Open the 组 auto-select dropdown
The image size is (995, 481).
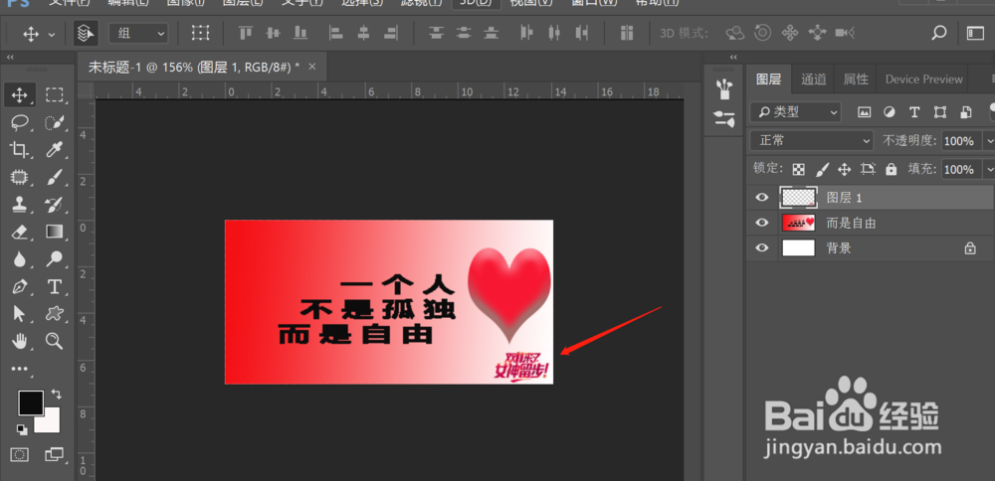[138, 33]
